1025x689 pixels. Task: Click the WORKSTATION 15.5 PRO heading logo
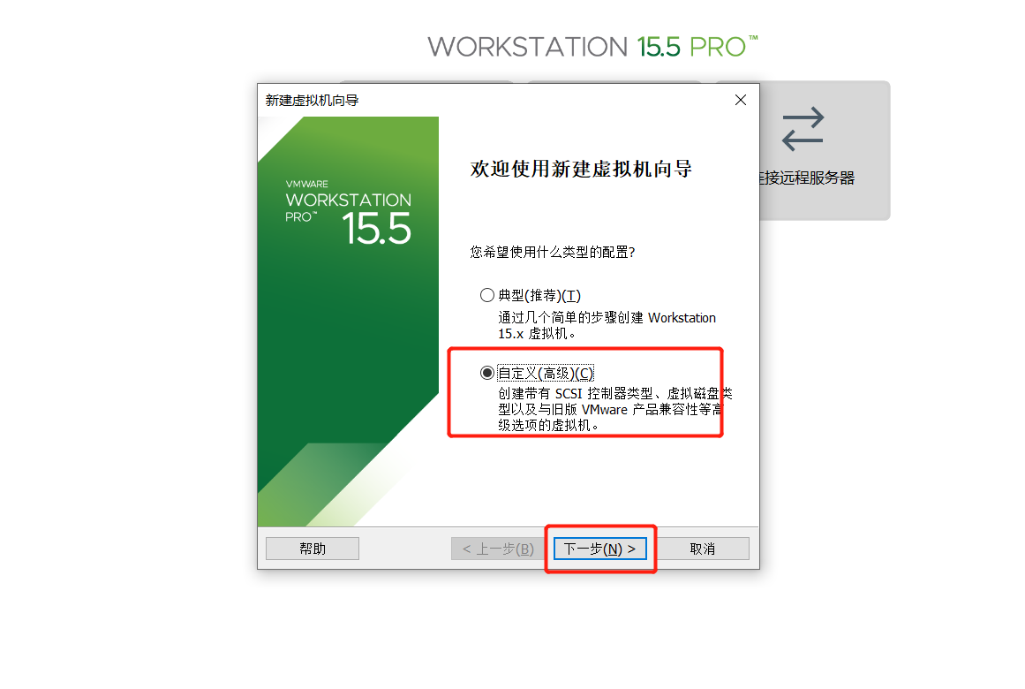click(592, 47)
